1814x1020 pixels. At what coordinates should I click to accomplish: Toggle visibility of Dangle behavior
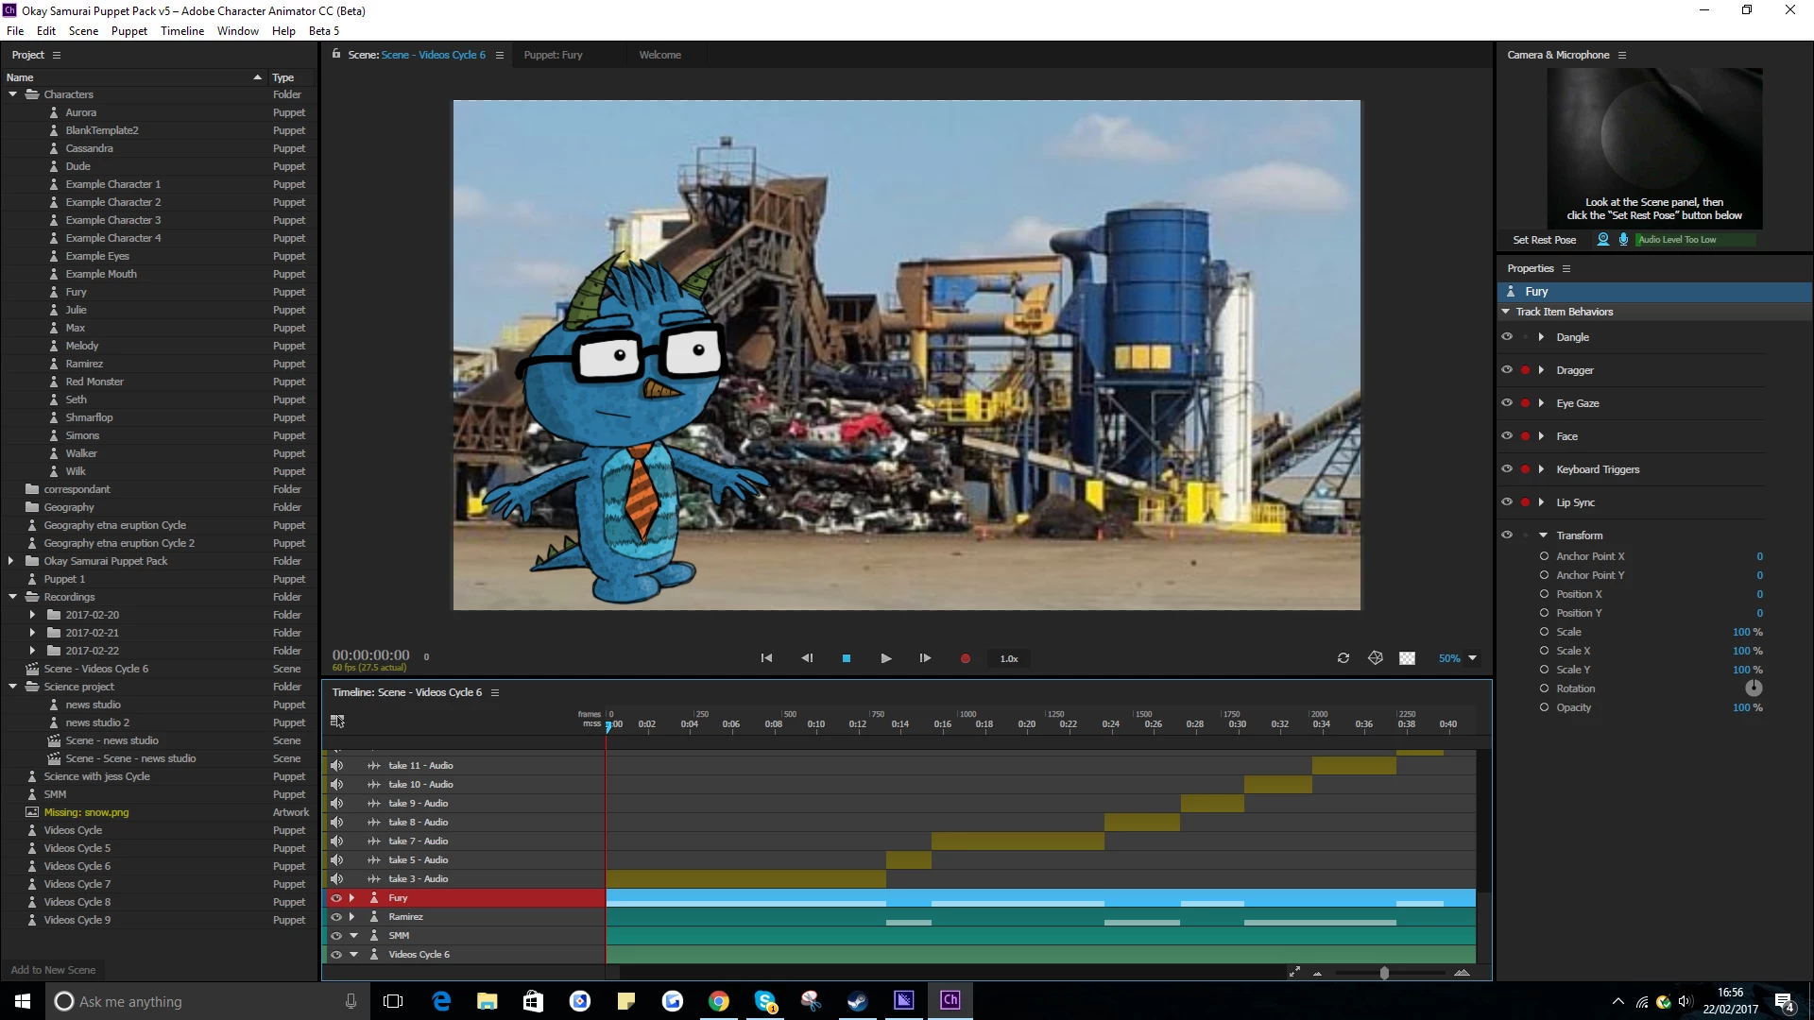click(x=1506, y=336)
